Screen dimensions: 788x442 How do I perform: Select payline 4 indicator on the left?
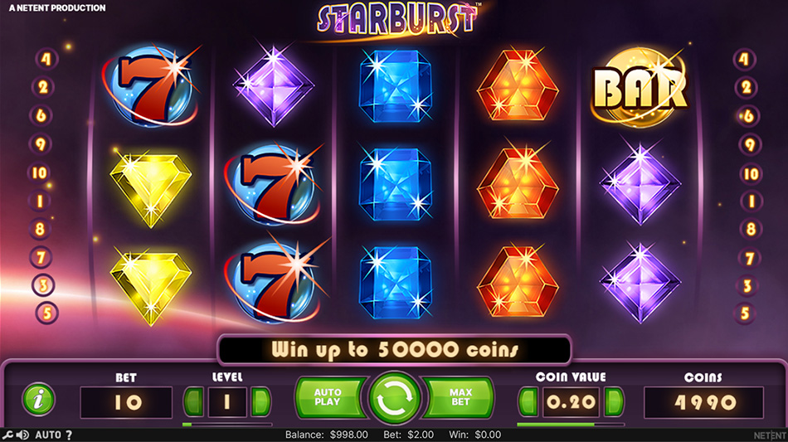pos(46,59)
